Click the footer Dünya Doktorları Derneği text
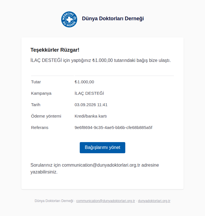This screenshot has height=216, width=205. coord(54,201)
